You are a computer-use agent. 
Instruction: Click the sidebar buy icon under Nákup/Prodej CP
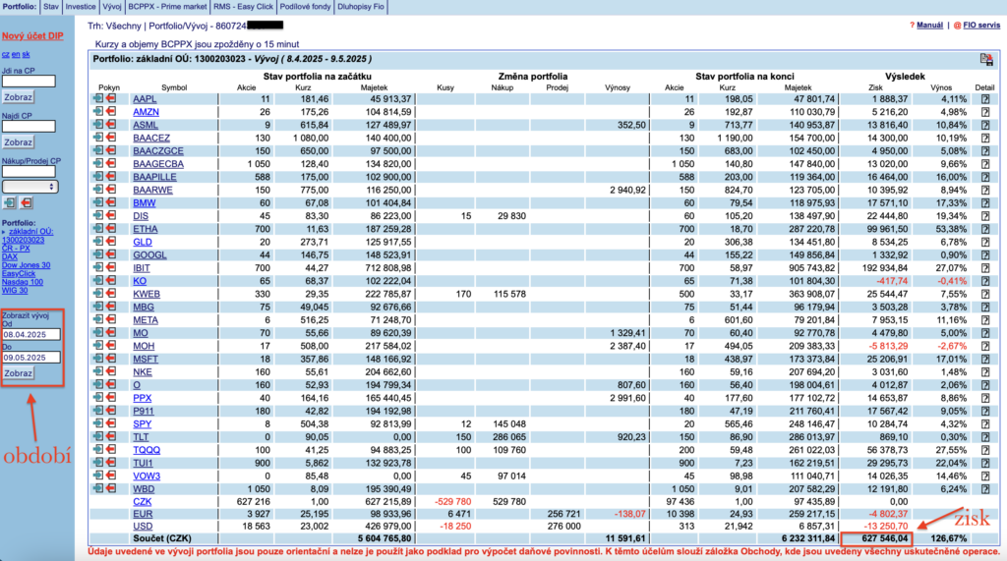10,202
